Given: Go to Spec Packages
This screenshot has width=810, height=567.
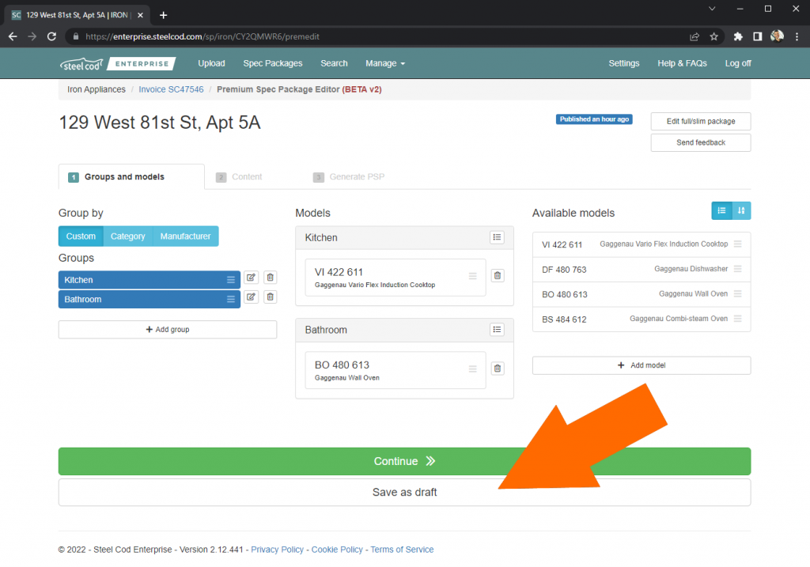Looking at the screenshot, I should pyautogui.click(x=273, y=63).
